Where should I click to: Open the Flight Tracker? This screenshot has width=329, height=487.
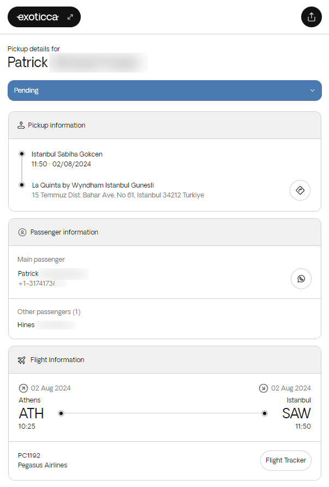(285, 460)
